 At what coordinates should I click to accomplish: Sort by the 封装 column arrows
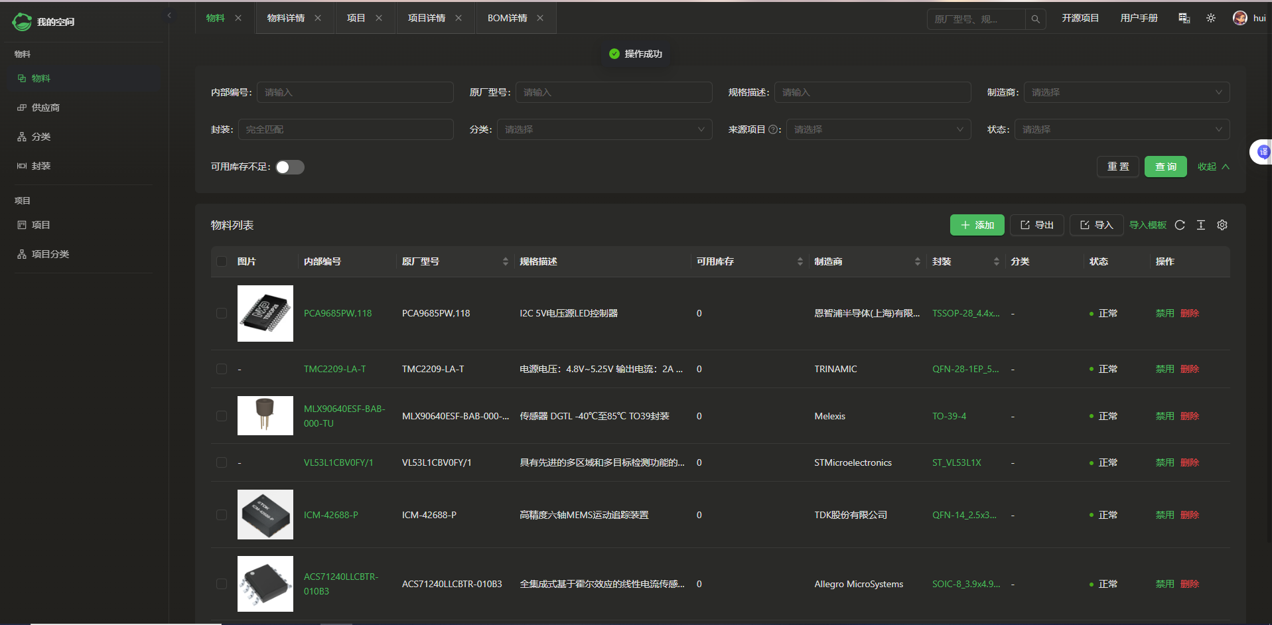click(997, 261)
